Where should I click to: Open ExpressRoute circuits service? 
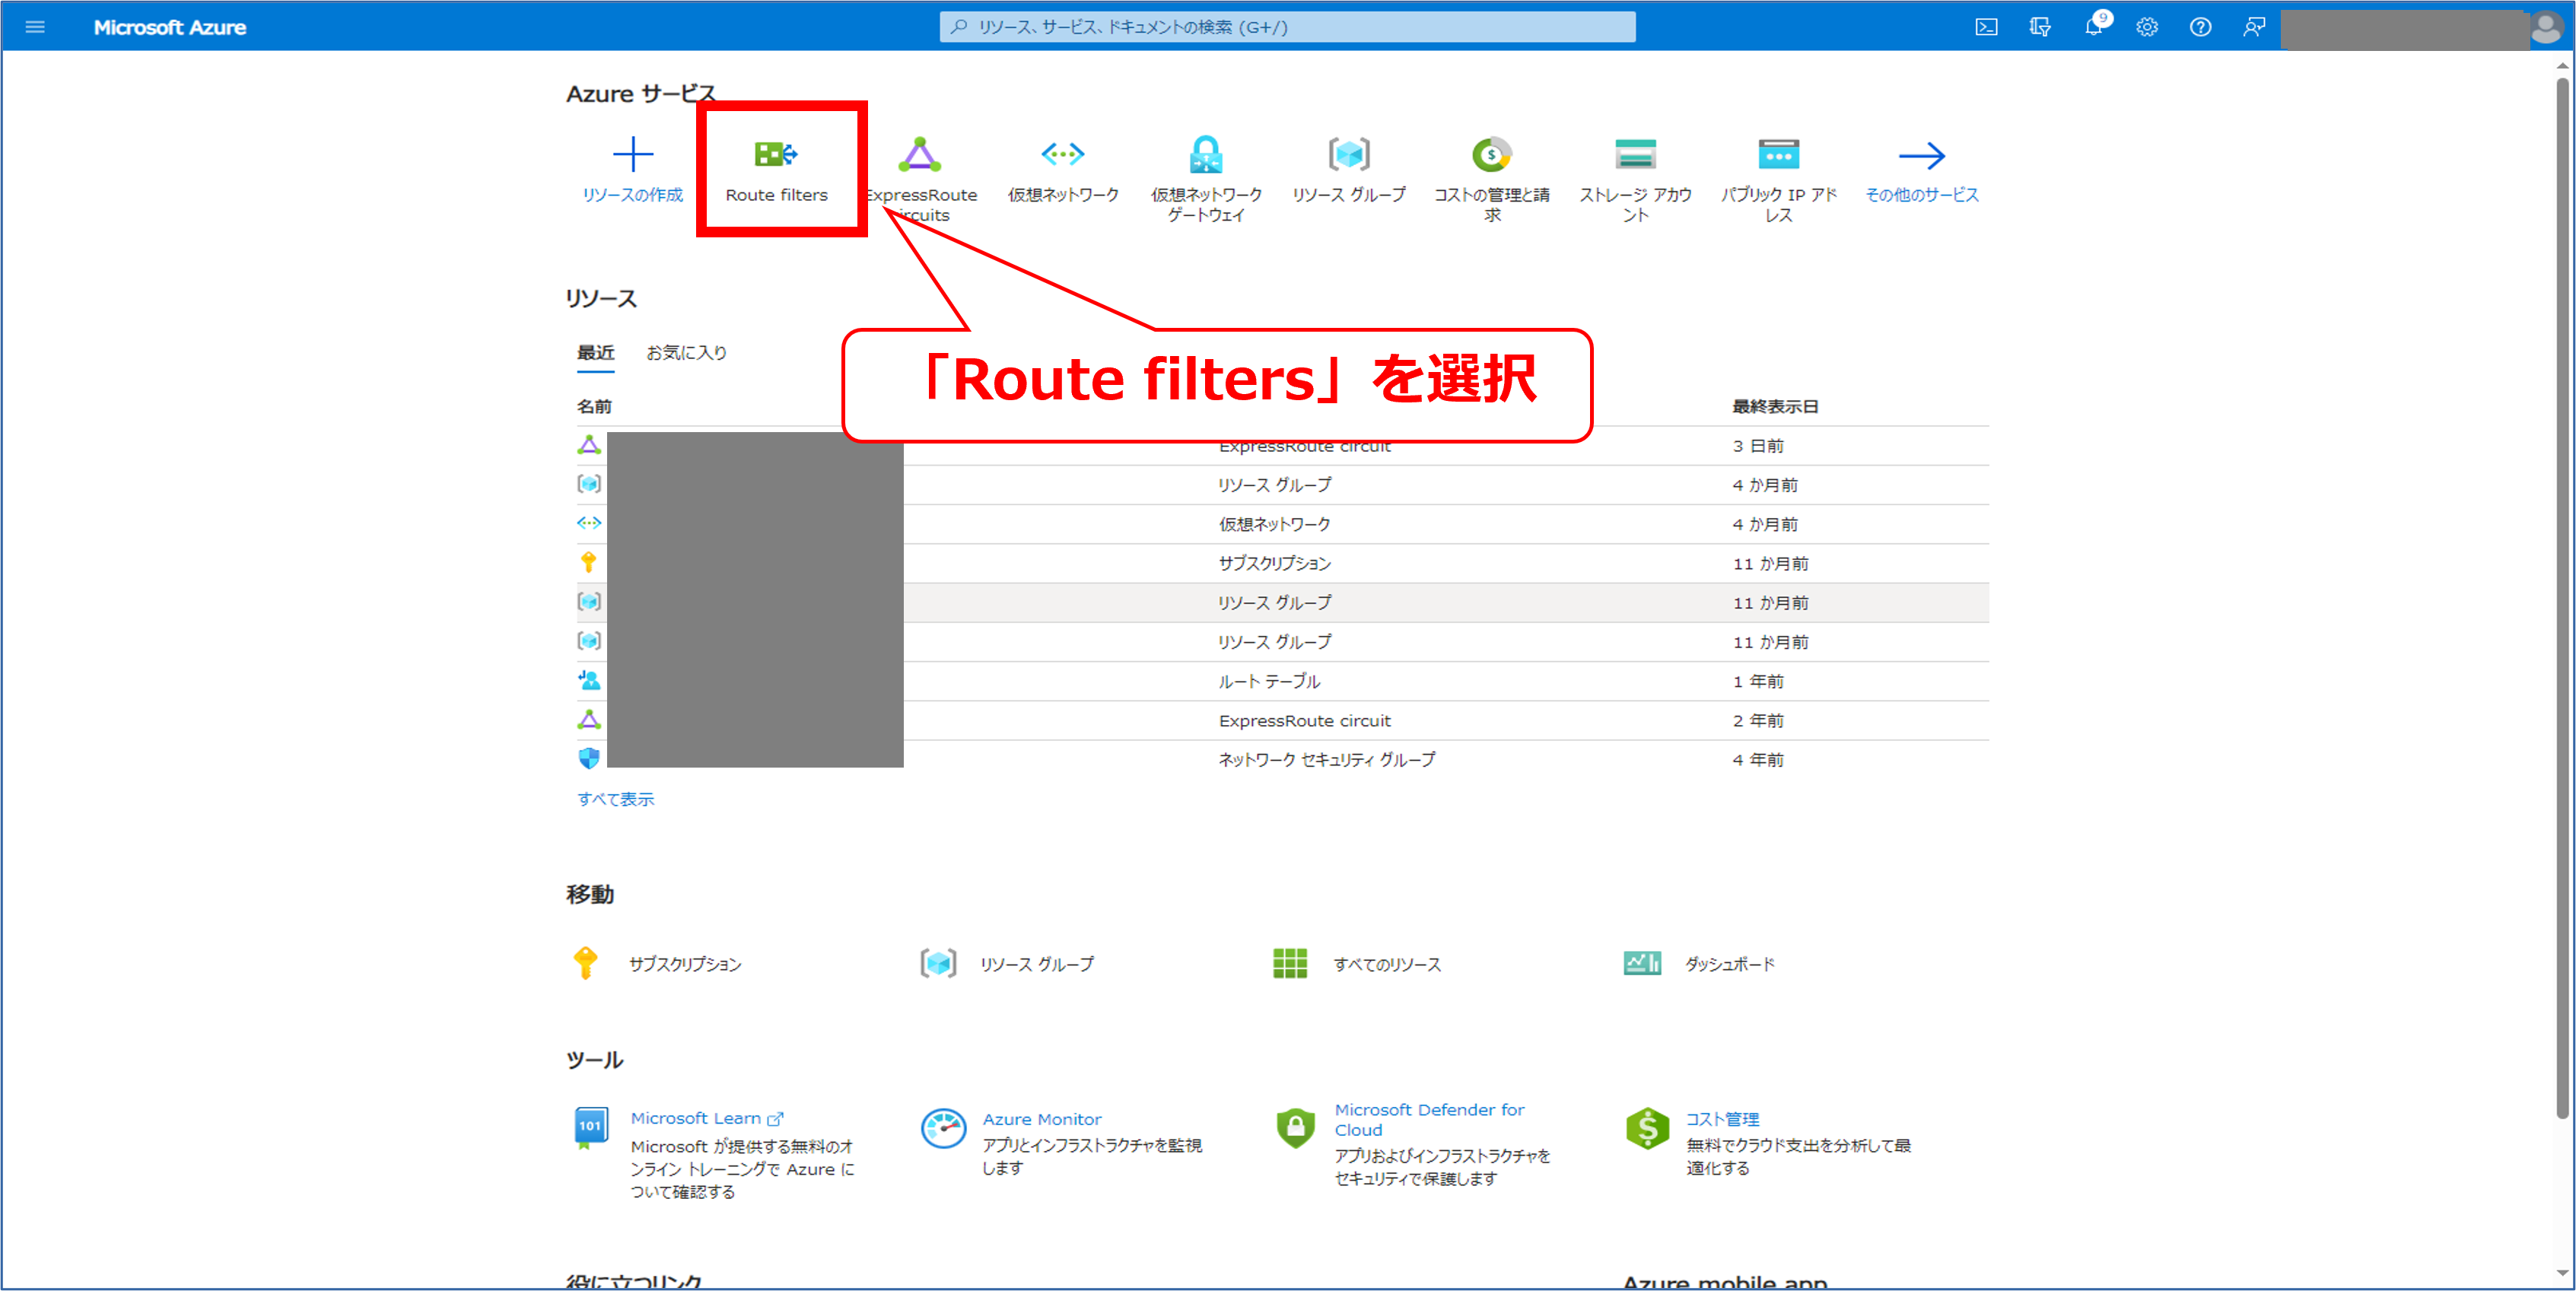(919, 155)
